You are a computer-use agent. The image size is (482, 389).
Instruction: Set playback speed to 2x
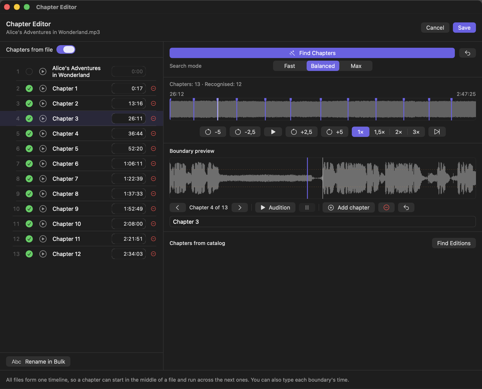pyautogui.click(x=399, y=132)
